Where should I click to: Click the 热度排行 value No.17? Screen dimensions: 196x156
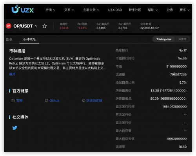183,50
